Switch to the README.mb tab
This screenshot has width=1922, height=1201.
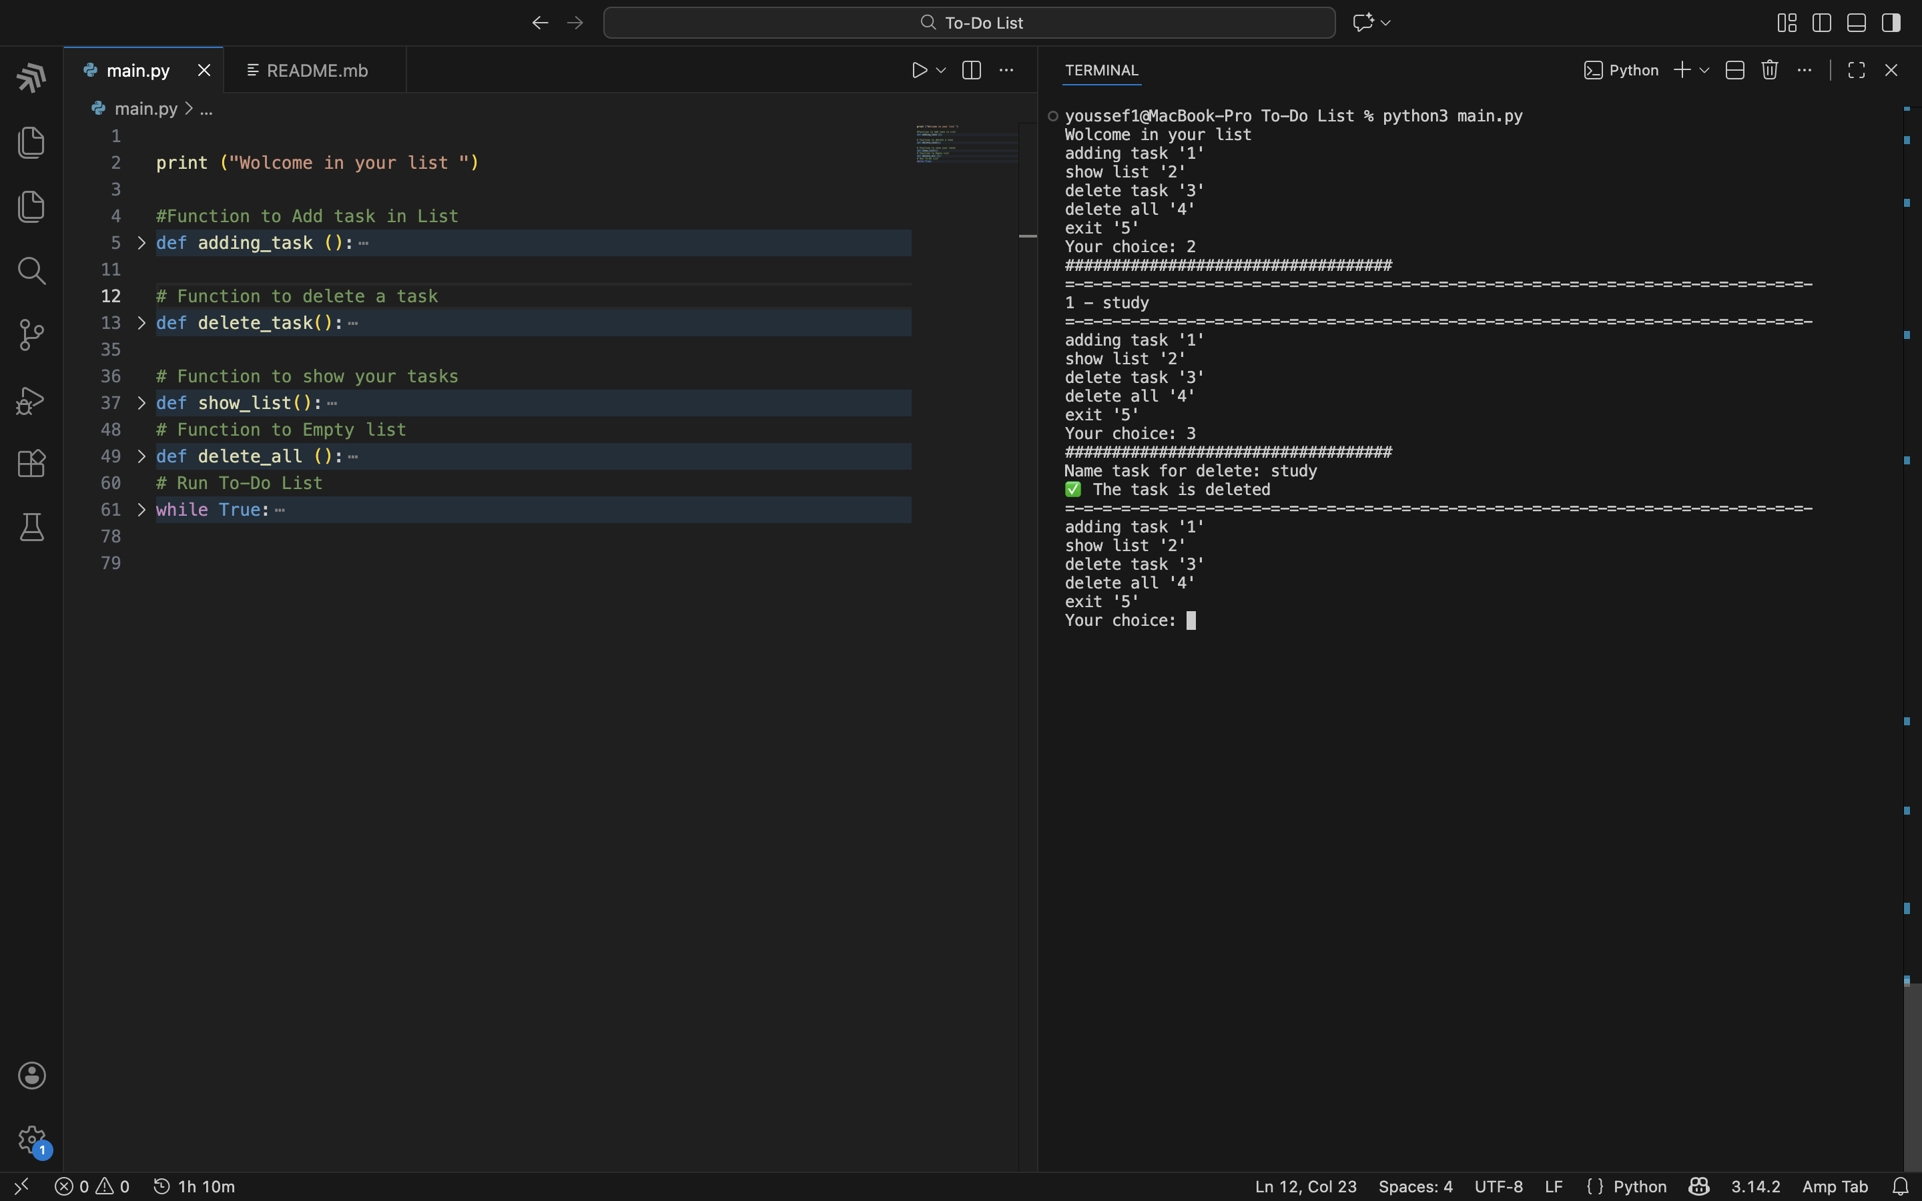coord(316,71)
